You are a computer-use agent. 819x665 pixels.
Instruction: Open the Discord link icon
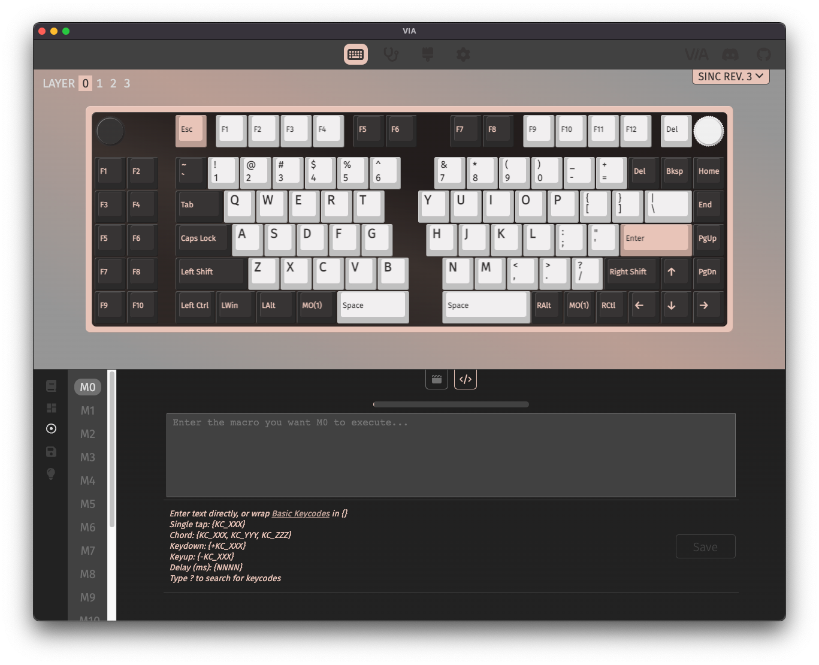point(730,55)
